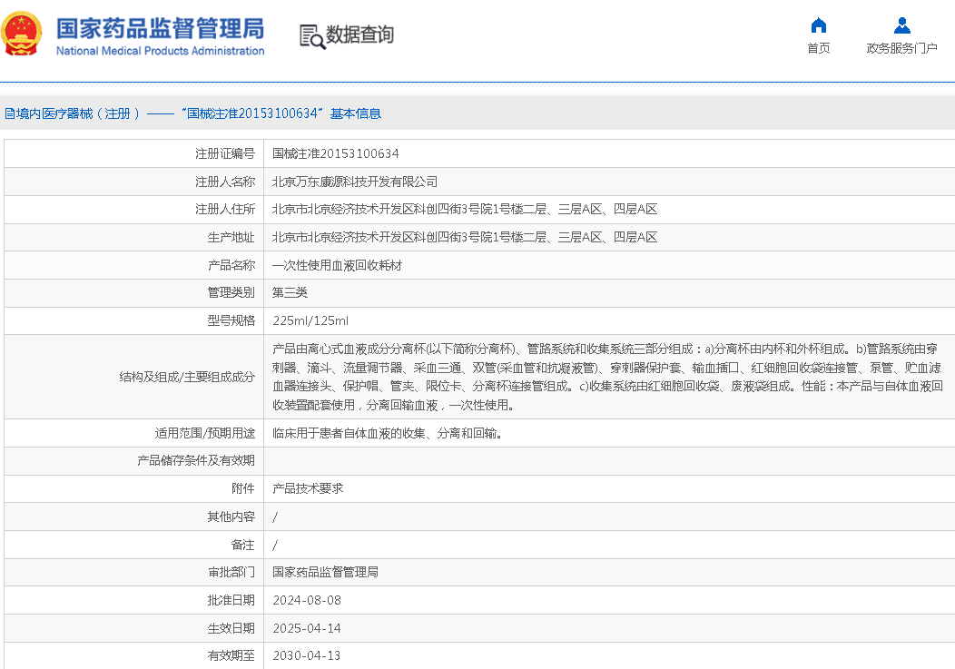Click the 产品名称 row label
This screenshot has width=955, height=669.
tap(231, 265)
